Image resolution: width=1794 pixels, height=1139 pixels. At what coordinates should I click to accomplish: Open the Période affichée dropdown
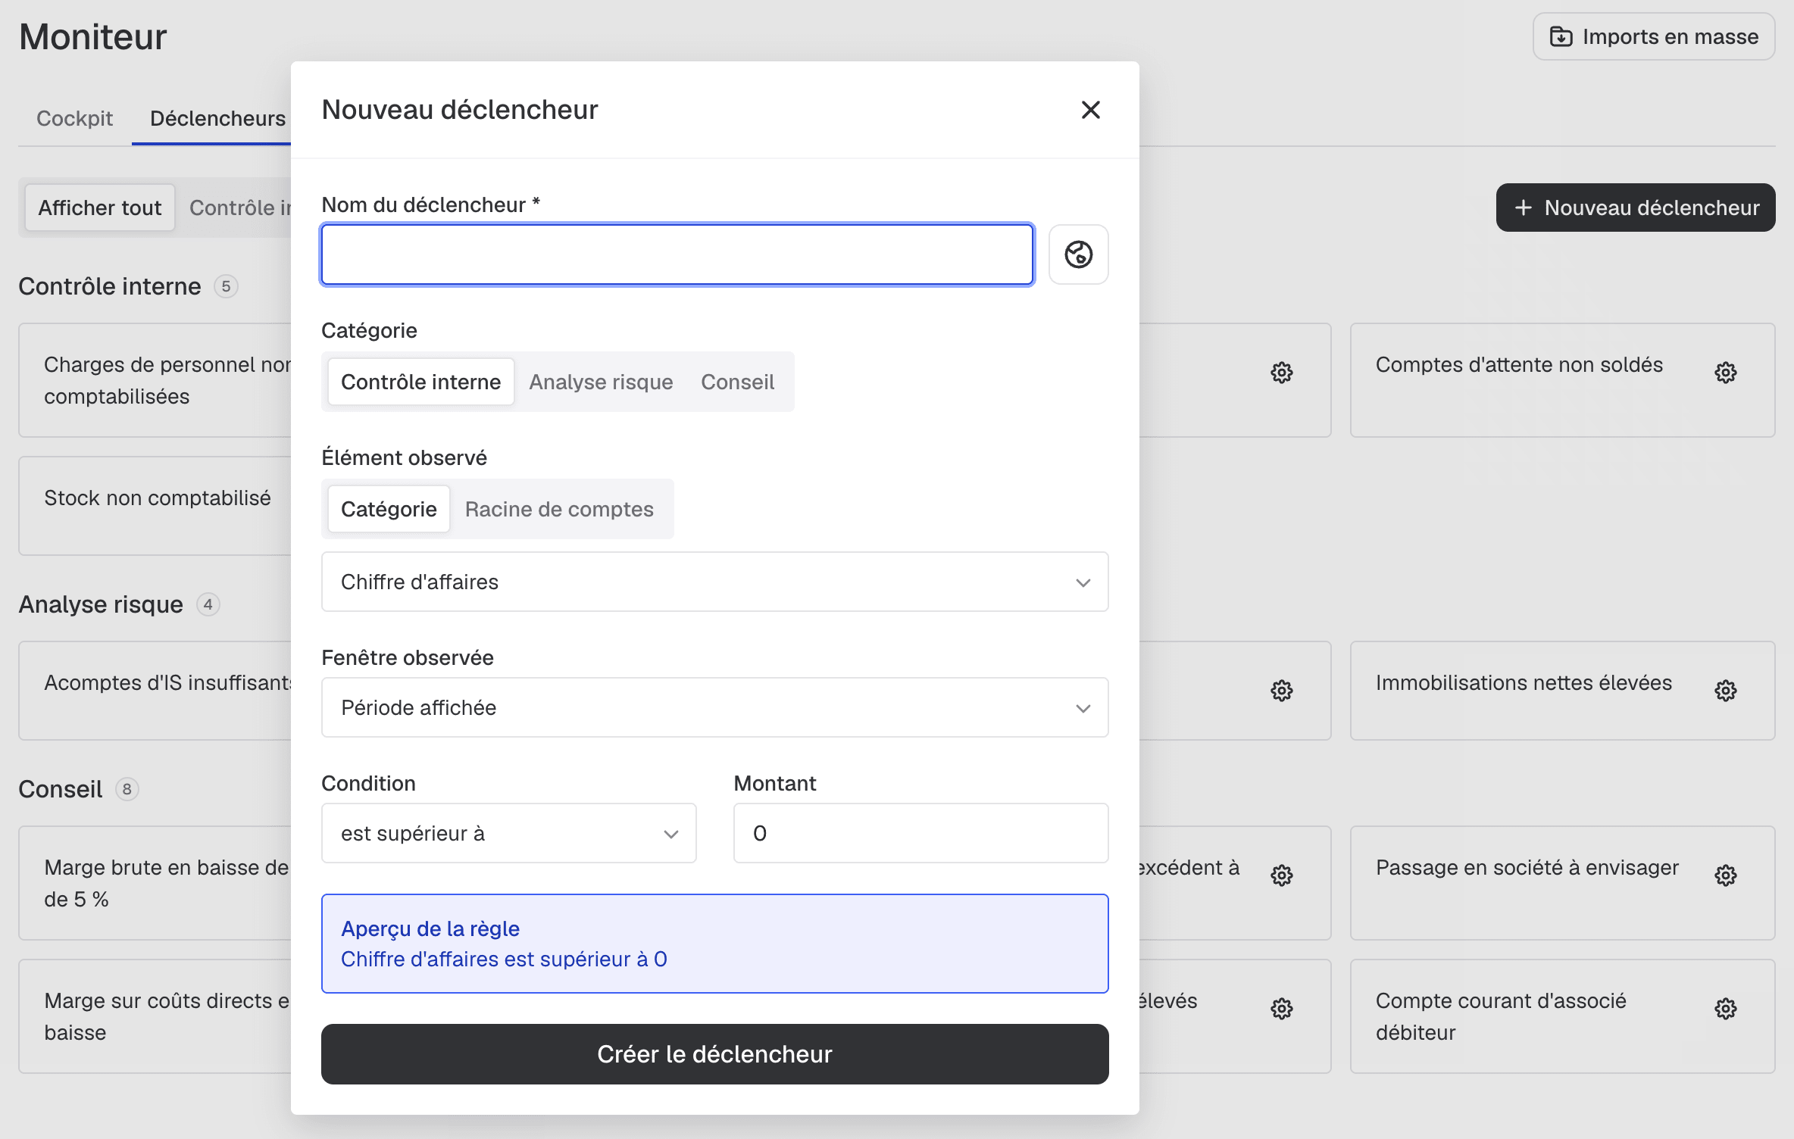714,707
